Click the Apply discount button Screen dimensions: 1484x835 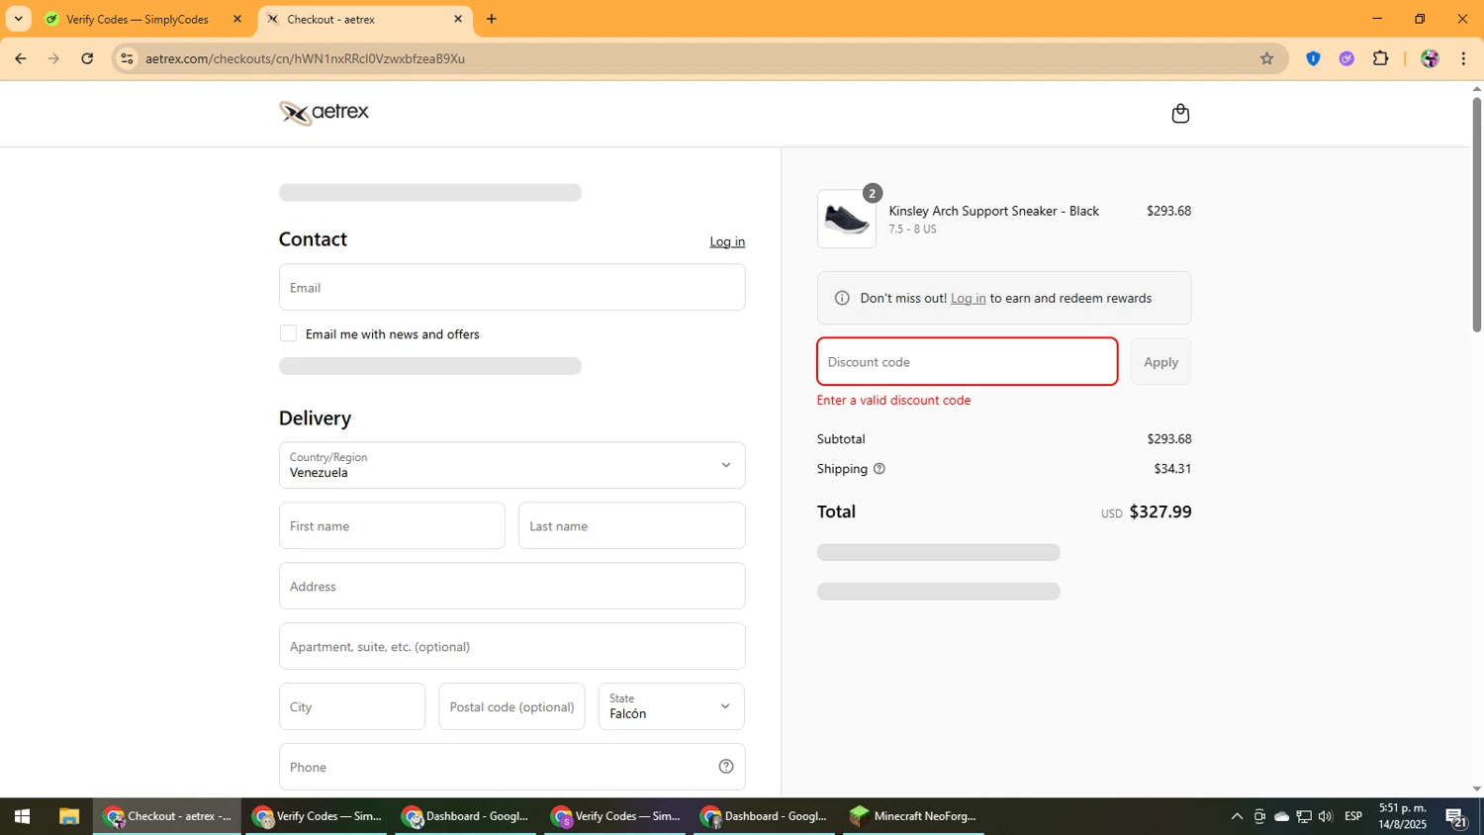pyautogui.click(x=1159, y=362)
